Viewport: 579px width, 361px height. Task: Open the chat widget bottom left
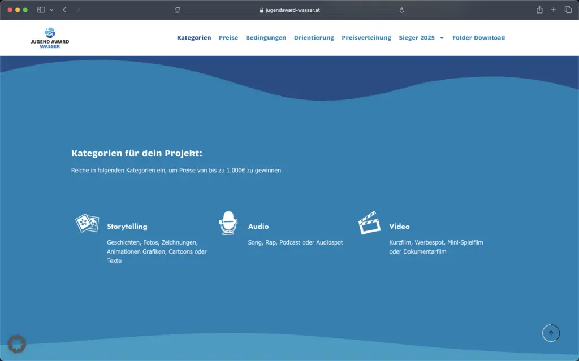coord(17,343)
